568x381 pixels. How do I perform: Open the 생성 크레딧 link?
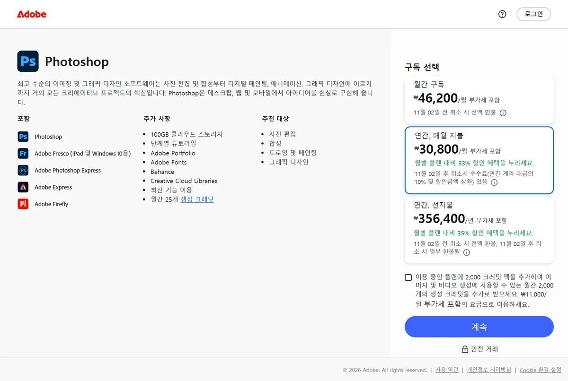(x=197, y=199)
